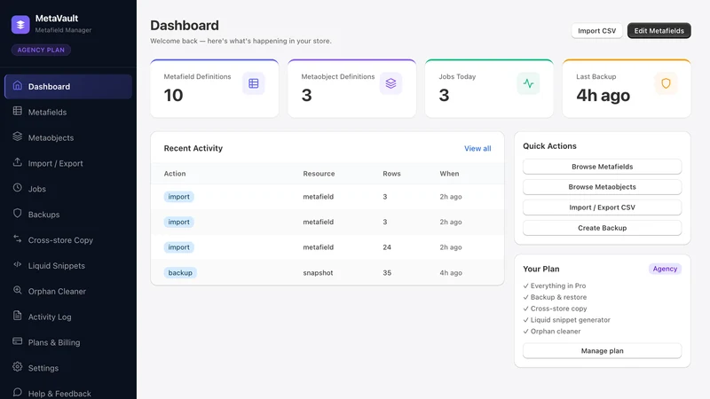710x399 pixels.
Task: Click the Orphan Cleaner search icon
Action: pyautogui.click(x=17, y=290)
